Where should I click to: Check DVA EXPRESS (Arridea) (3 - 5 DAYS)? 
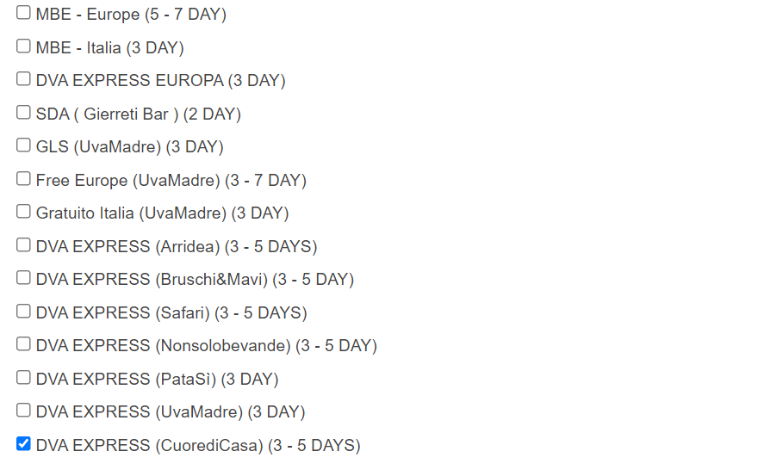tap(23, 244)
